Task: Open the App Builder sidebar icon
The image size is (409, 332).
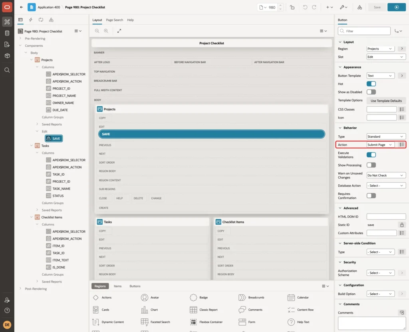Action: 7,22
